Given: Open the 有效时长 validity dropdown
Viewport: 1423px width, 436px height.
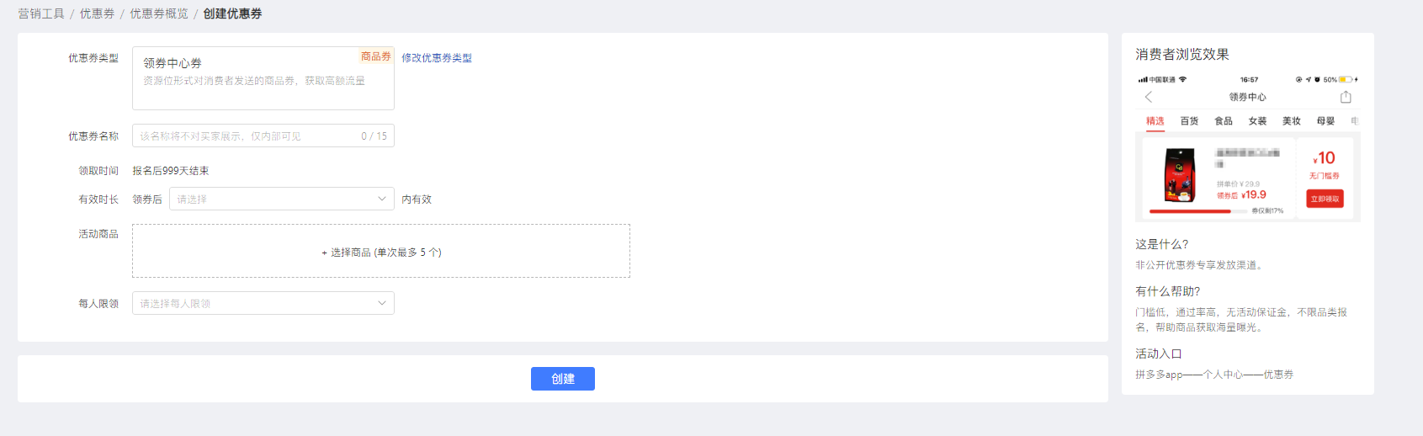Looking at the screenshot, I should click(281, 199).
